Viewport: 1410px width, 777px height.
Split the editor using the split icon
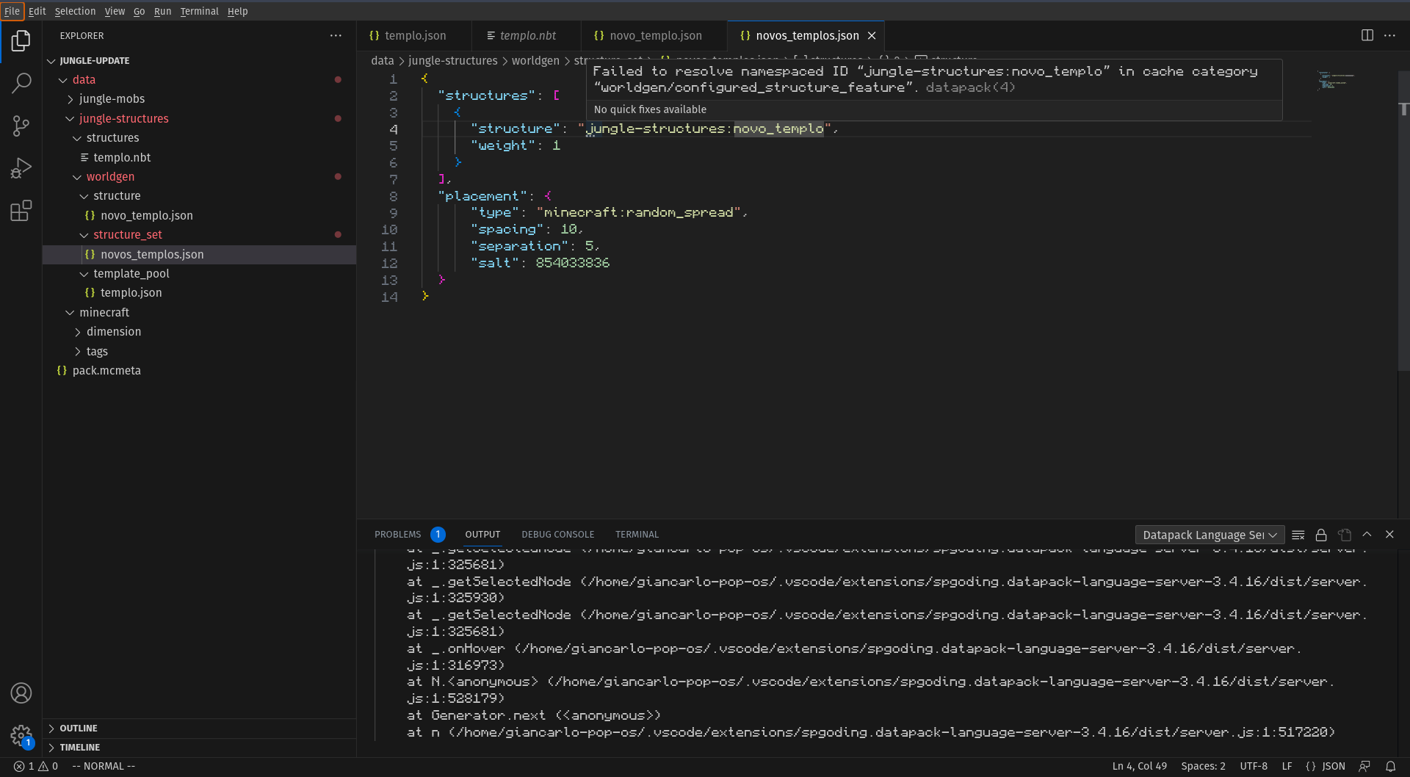pyautogui.click(x=1367, y=35)
